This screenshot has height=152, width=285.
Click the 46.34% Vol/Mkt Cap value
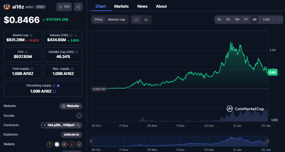click(x=63, y=57)
